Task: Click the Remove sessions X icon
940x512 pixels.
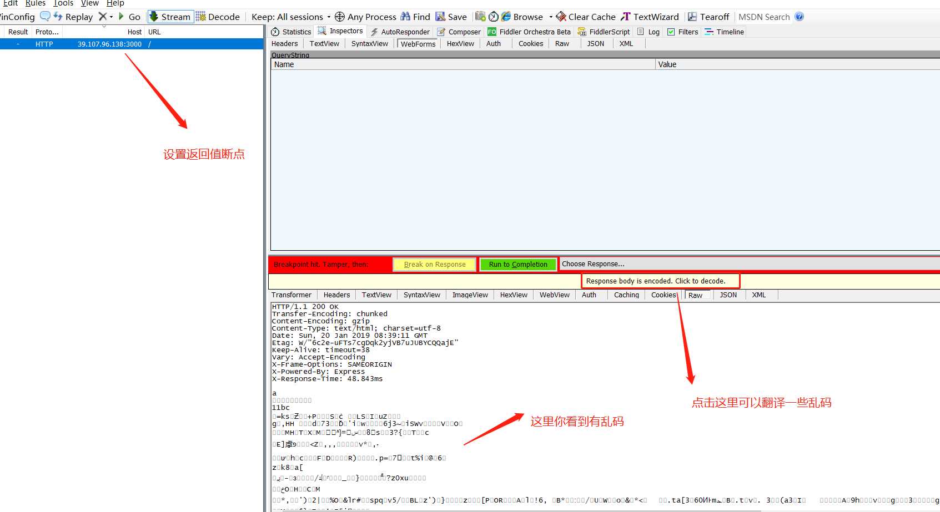Action: pyautogui.click(x=102, y=17)
